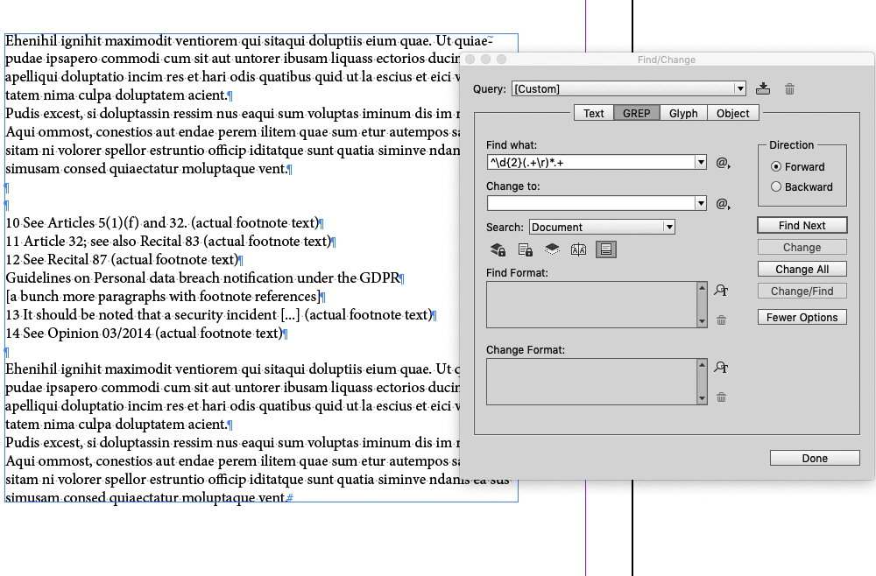Switch to the Text tab
Image resolution: width=876 pixels, height=576 pixels.
click(593, 112)
